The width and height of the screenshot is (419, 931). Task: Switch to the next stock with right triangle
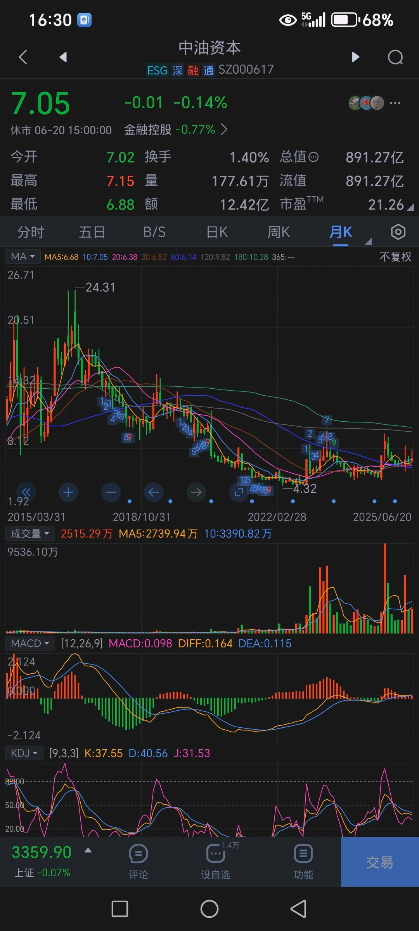(355, 57)
